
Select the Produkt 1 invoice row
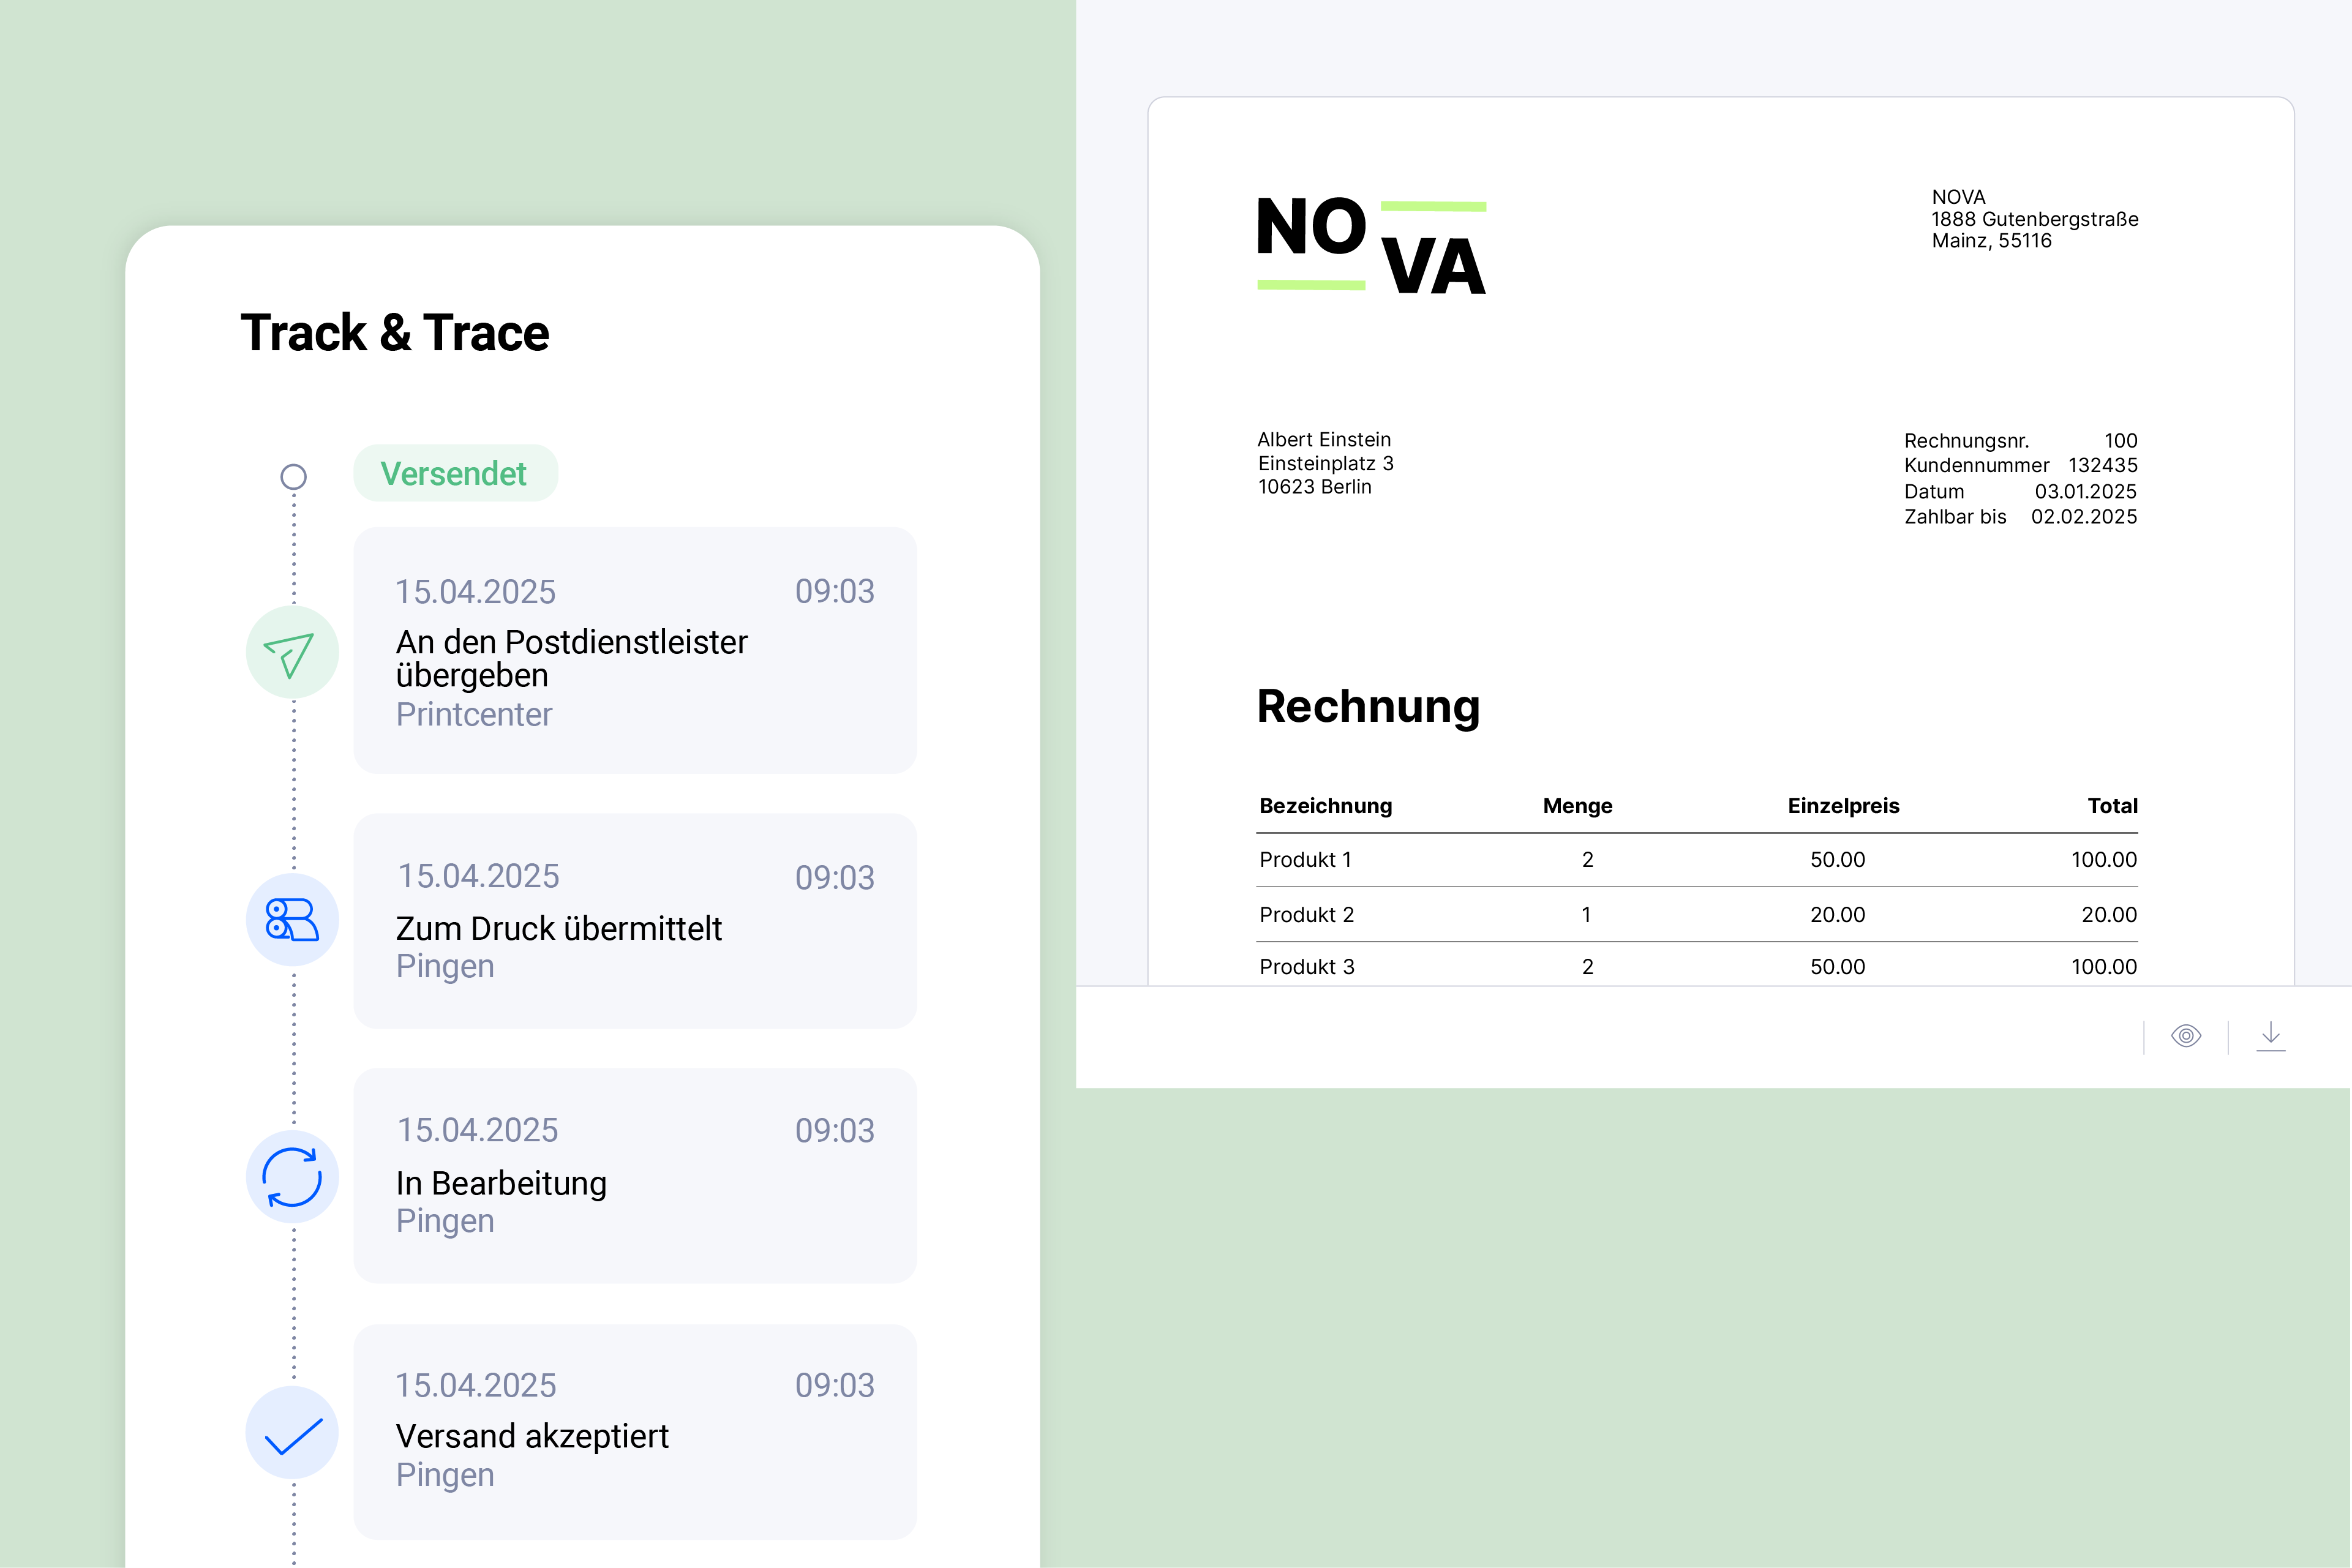point(1696,860)
